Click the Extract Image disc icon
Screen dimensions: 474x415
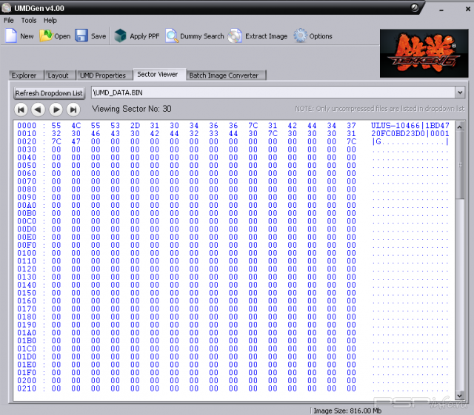(236, 36)
